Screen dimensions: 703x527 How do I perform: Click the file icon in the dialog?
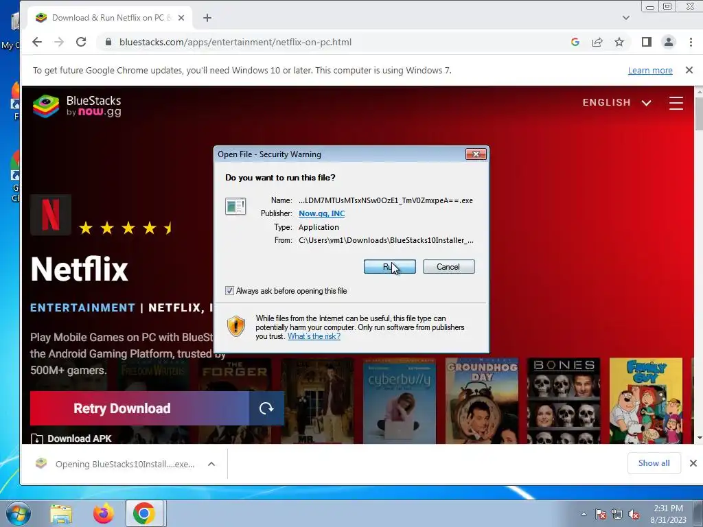(235, 207)
